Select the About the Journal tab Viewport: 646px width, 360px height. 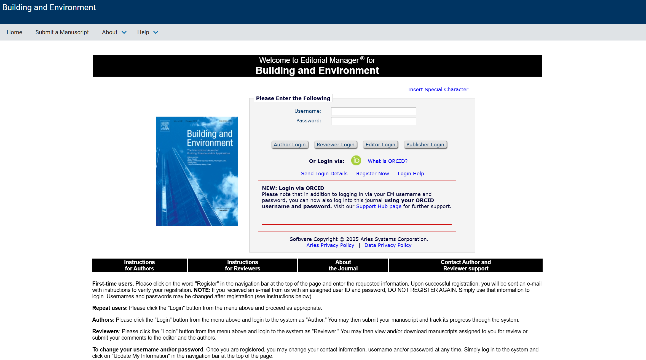pyautogui.click(x=343, y=265)
